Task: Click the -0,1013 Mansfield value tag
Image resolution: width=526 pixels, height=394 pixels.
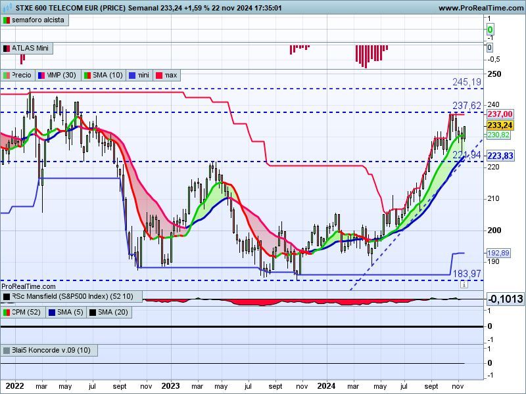Action: point(506,299)
